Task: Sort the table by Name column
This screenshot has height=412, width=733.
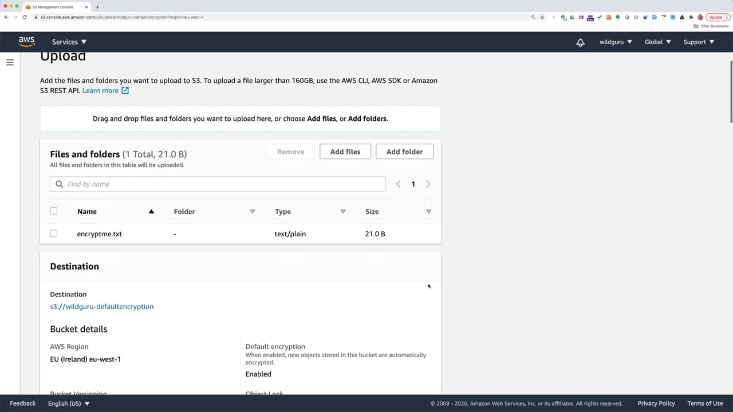Action: (115, 212)
